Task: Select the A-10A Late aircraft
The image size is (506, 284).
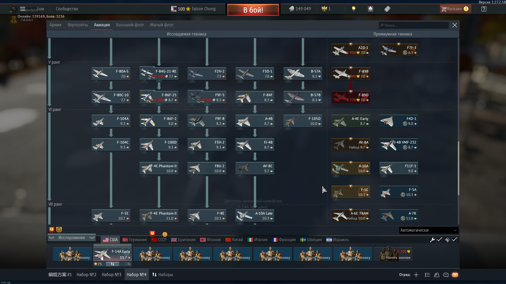Action: click(255, 216)
